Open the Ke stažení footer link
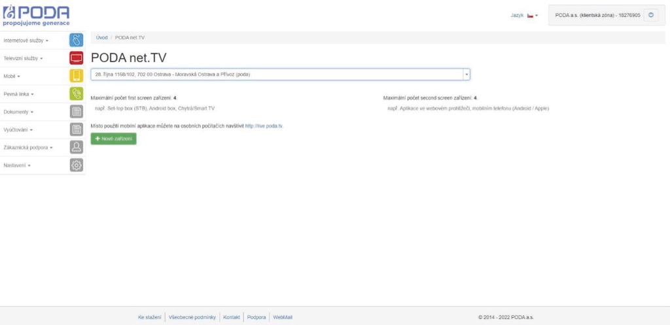This screenshot has height=325, width=670. 150,317
